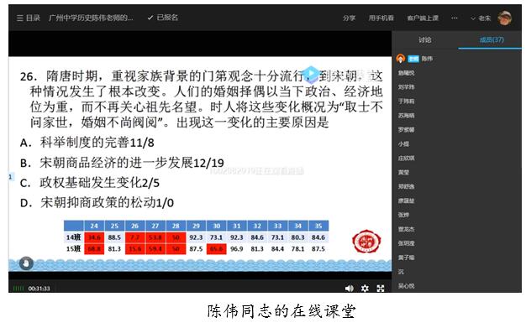The width and height of the screenshot is (526, 328).
Task: Click the user avatar photo in the top bar
Action: coord(505,18)
